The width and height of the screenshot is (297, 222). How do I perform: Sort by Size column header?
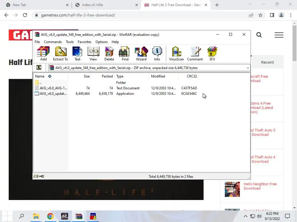click(x=79, y=76)
